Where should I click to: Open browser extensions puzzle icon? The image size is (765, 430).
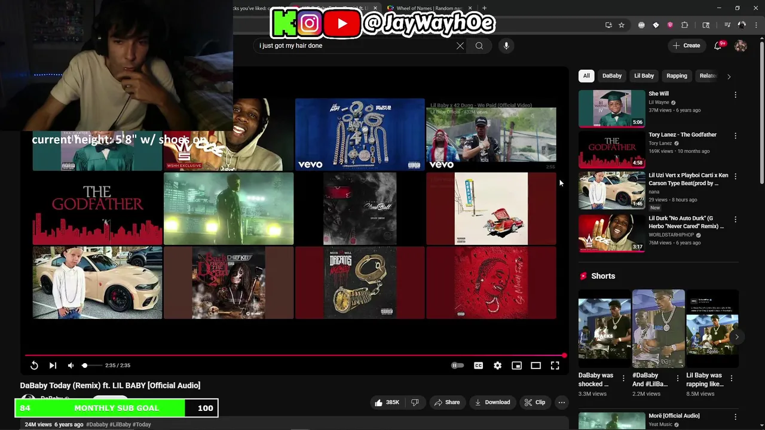click(x=685, y=25)
